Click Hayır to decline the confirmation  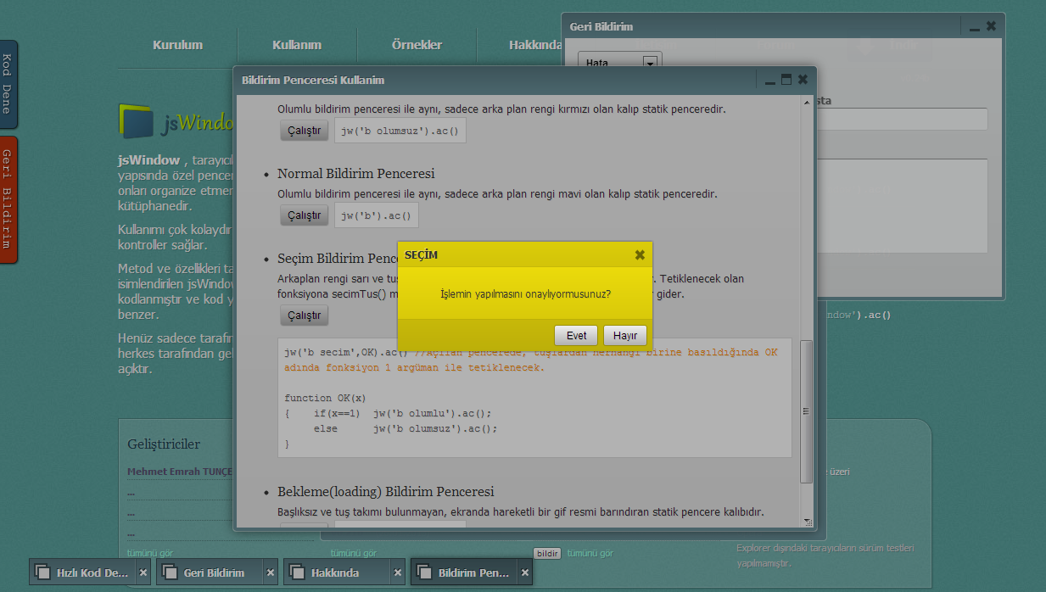(x=625, y=335)
